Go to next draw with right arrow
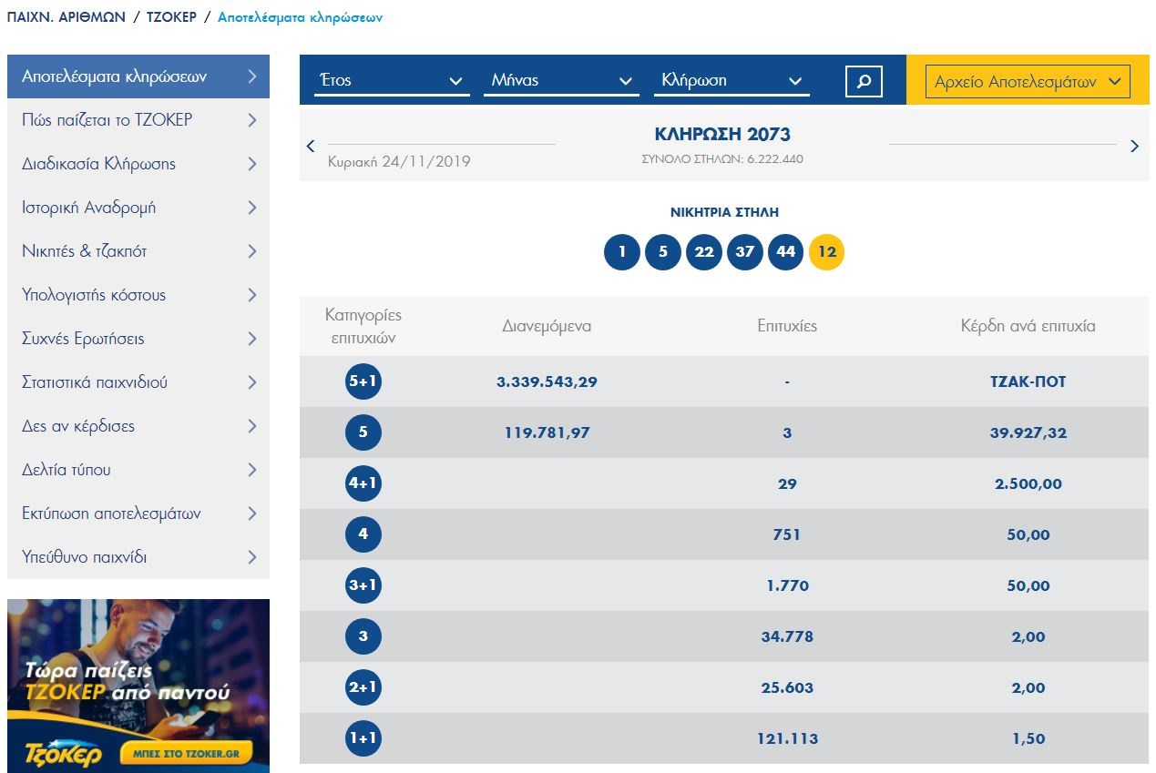1156x773 pixels. (1134, 146)
